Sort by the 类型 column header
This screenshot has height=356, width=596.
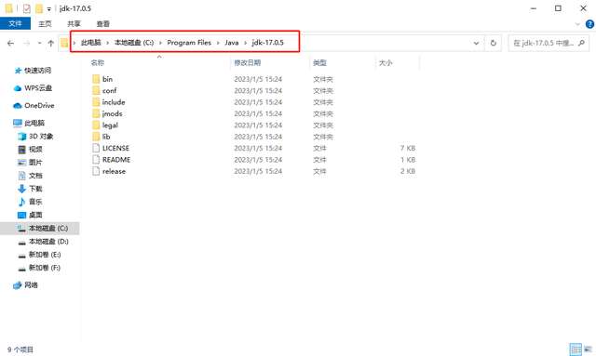pyautogui.click(x=319, y=63)
